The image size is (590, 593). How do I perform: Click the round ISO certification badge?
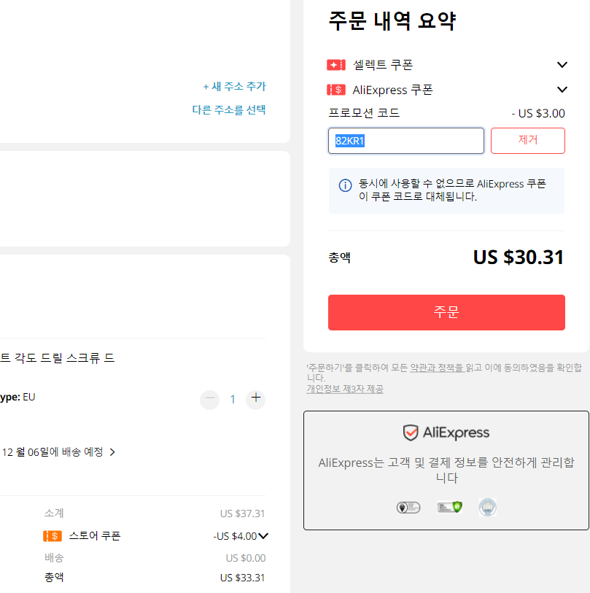[x=487, y=507]
